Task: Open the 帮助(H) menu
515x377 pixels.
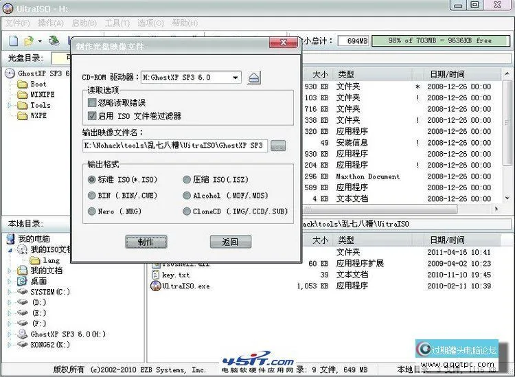Action: (x=185, y=23)
